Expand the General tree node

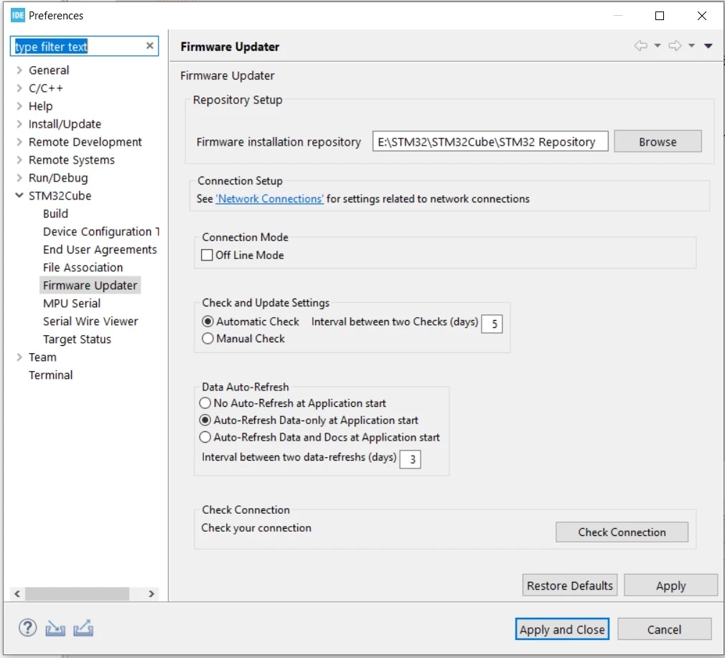pos(19,70)
